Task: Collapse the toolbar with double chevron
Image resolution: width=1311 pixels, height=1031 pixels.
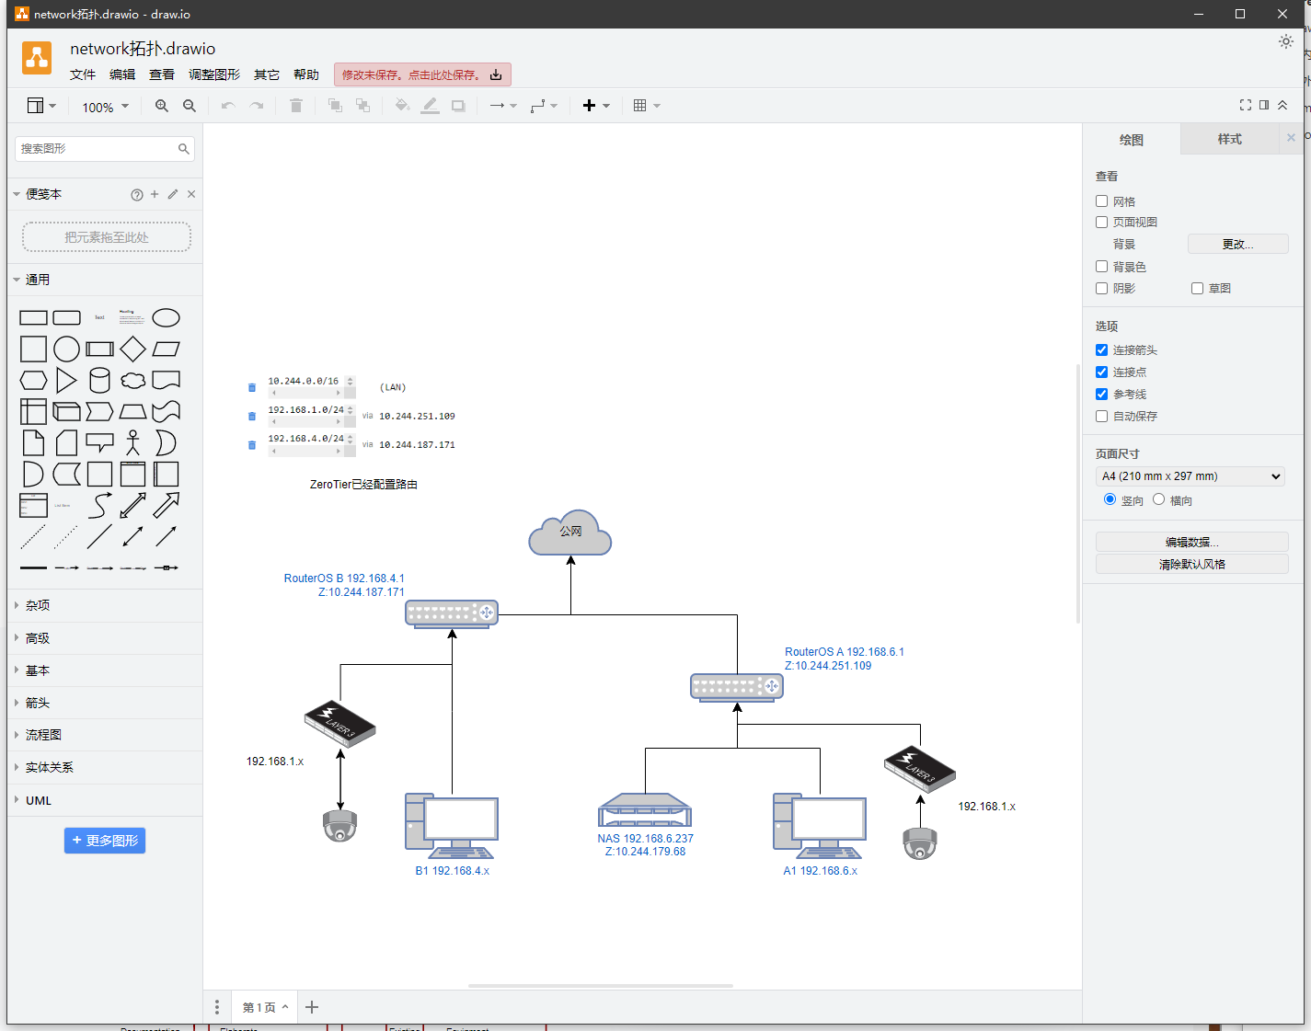Action: coord(1282,105)
